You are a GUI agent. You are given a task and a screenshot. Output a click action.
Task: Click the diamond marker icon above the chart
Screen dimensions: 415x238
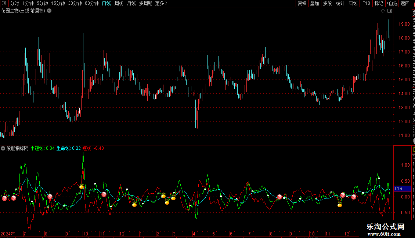click(383, 11)
